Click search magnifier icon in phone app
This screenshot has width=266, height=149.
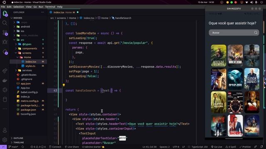click(256, 33)
